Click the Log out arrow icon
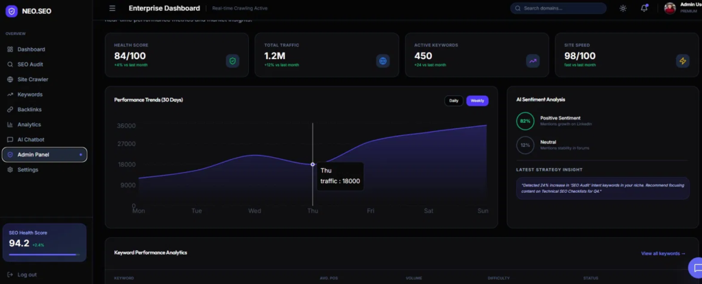The width and height of the screenshot is (702, 284). coord(10,274)
